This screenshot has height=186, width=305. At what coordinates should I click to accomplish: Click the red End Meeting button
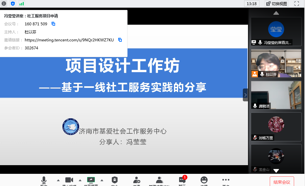pos(282,182)
